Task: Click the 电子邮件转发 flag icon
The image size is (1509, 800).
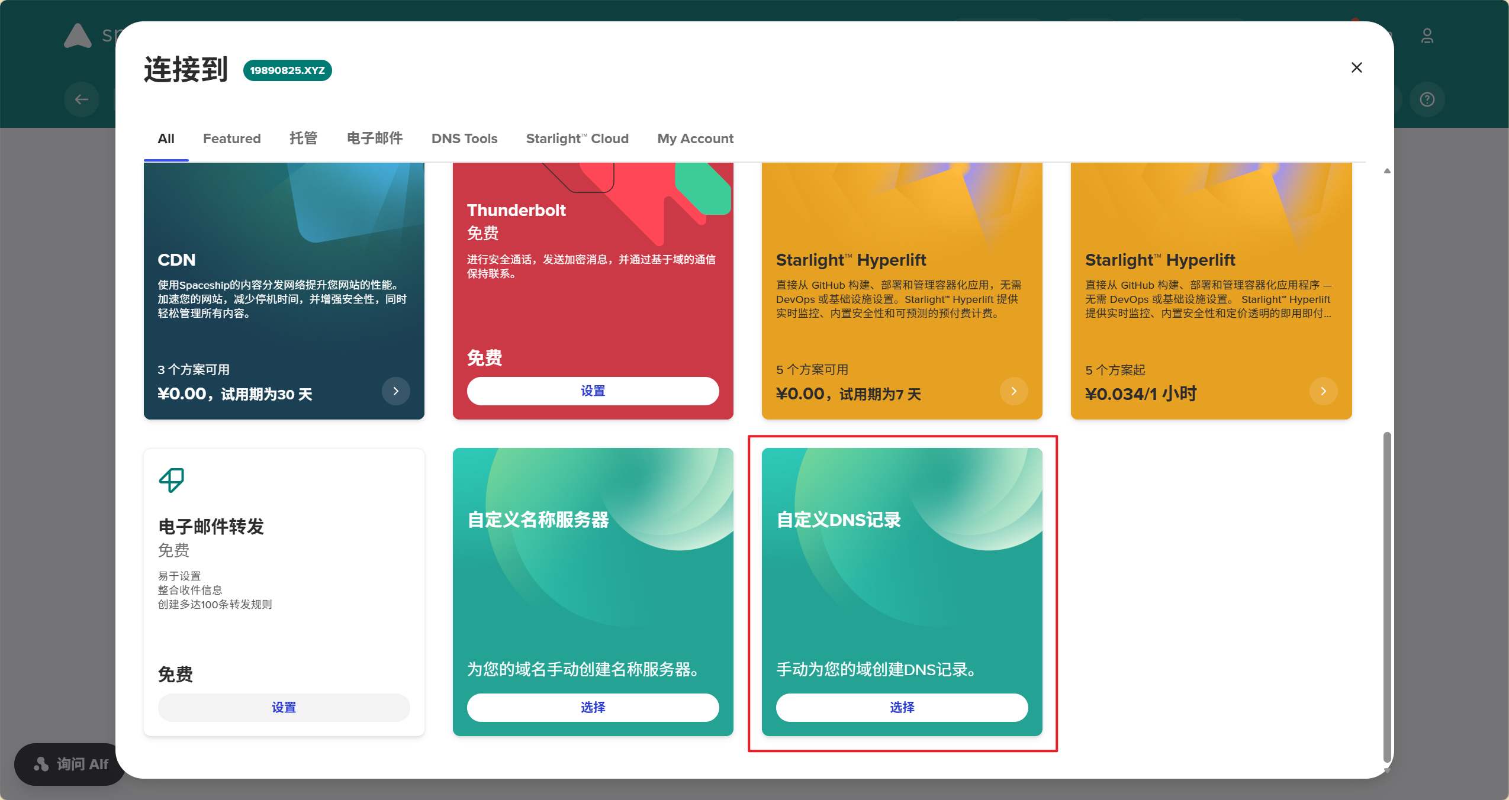Action: (x=171, y=480)
